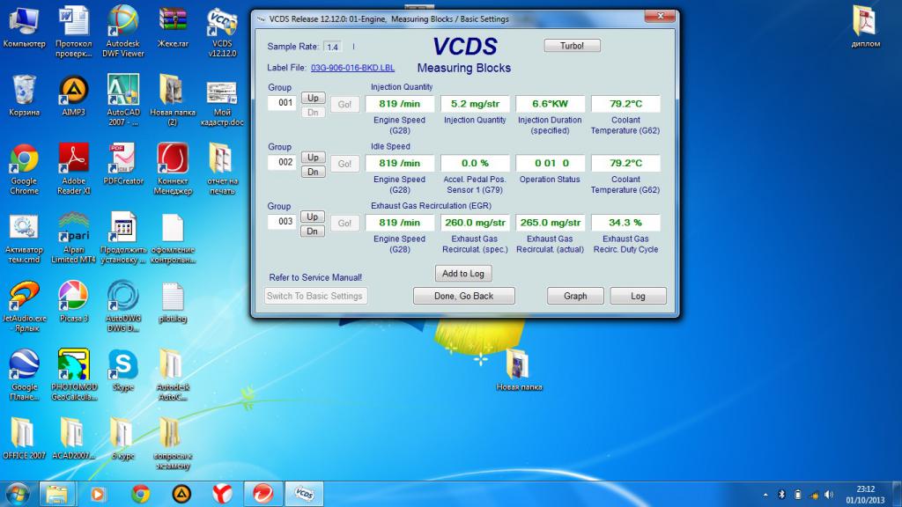Screen dimensions: 902x507
Task: Open the Мой кадастр.doc file
Action: point(222,104)
